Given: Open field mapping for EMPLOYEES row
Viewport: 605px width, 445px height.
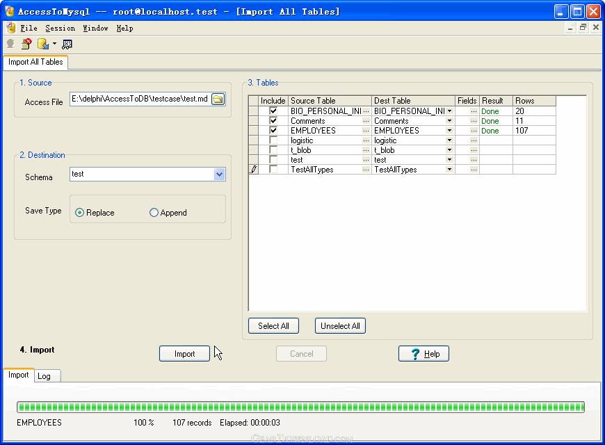Looking at the screenshot, I should click(474, 131).
